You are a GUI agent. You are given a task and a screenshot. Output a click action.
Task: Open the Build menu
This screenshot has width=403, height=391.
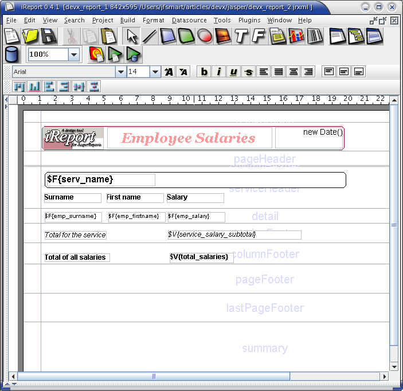pos(127,20)
